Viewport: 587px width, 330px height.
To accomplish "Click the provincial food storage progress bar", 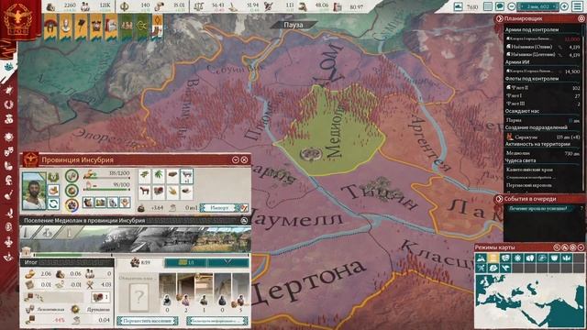I will click(107, 177).
